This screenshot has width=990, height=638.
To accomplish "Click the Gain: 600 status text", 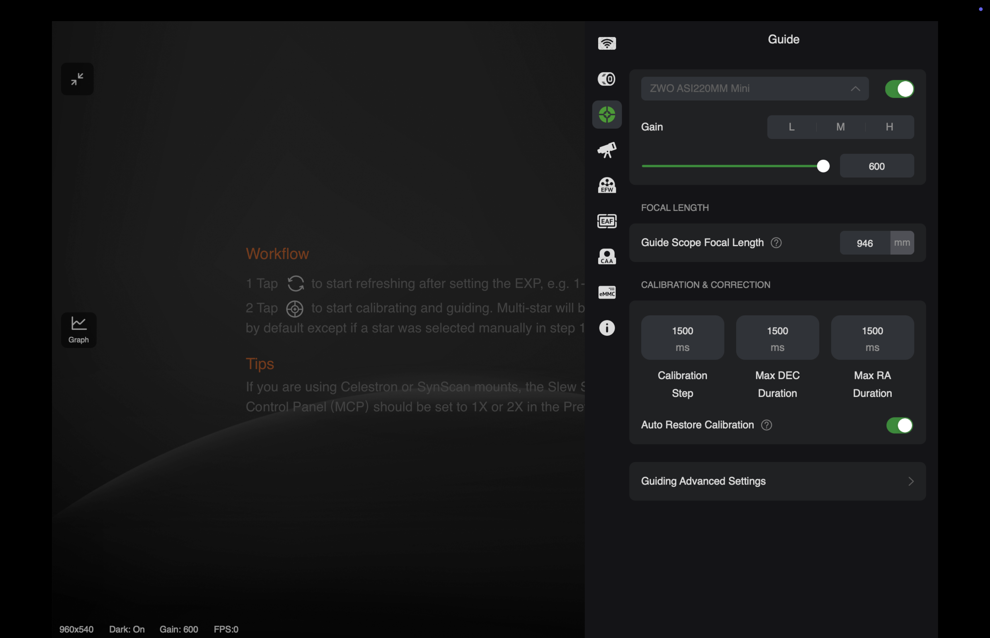I will [179, 629].
